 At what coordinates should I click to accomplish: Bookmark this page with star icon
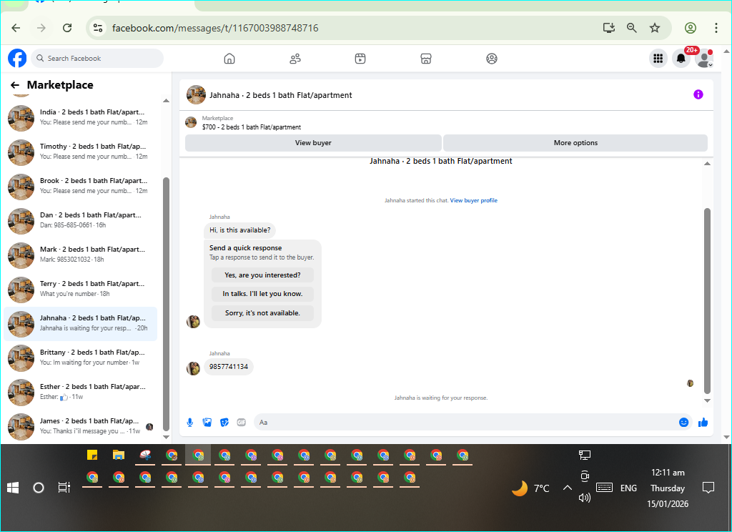655,28
